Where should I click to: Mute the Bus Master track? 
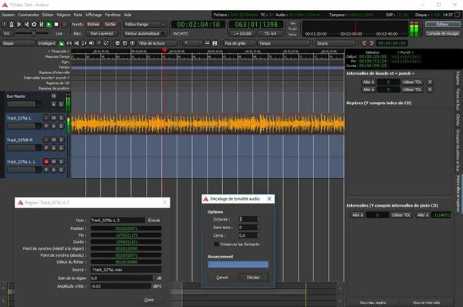tap(54, 96)
